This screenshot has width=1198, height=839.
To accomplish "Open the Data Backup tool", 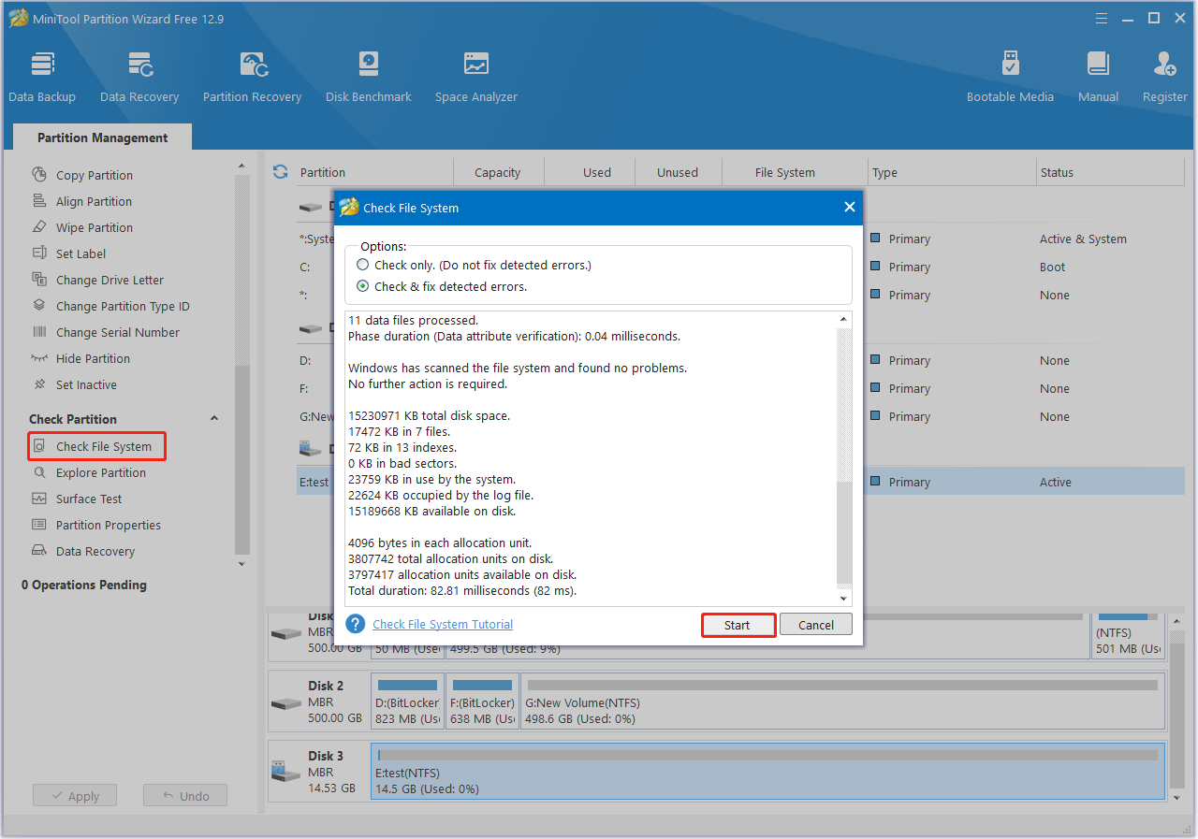I will (x=42, y=77).
